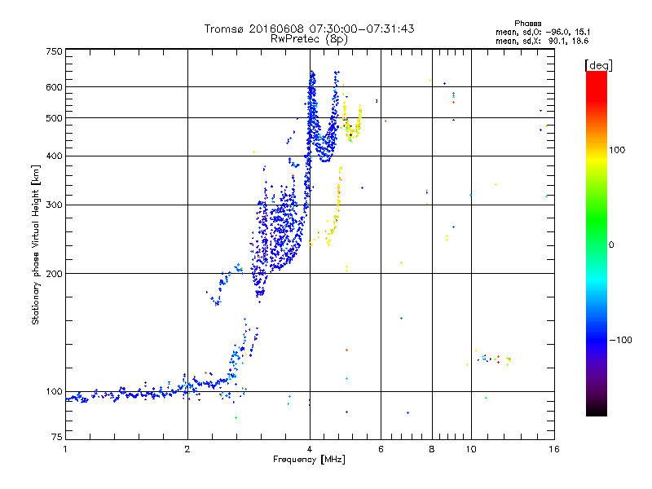
Task: Click the y-axis '300' tick label
Action: pyautogui.click(x=54, y=205)
